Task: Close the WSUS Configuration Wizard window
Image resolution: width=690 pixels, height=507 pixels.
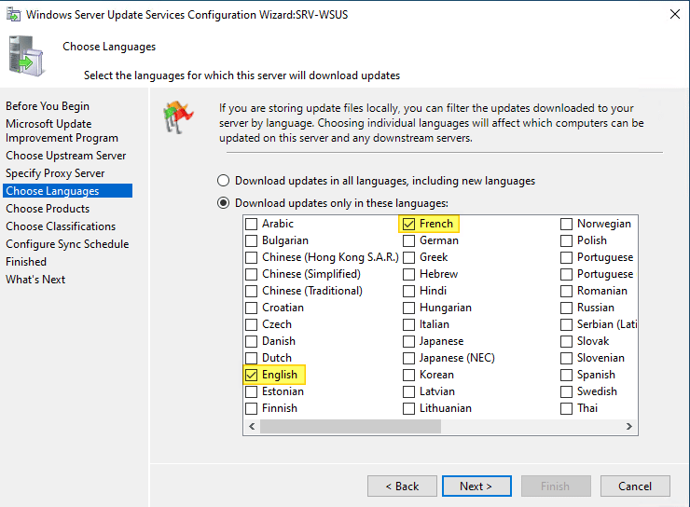Action: 674,15
